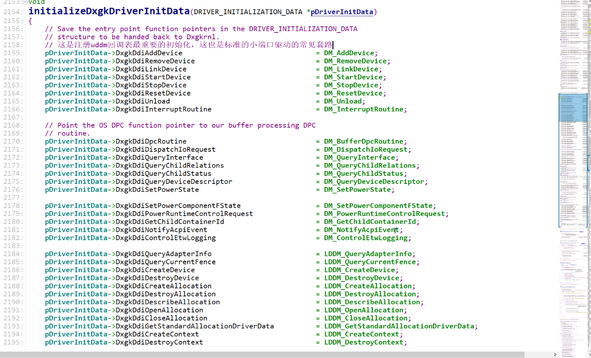Click DxgkDdiControlEtwLogging member name
The image size is (591, 358).
[165, 238]
